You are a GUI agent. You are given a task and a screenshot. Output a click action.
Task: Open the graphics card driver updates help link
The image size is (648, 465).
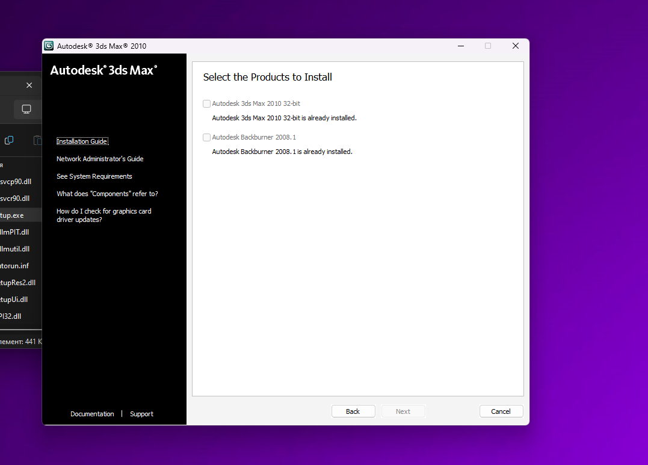[103, 215]
